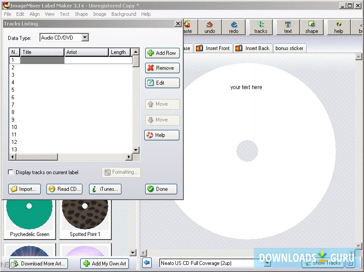Click the Artist column header
This screenshot has width=364, height=272.
point(86,52)
